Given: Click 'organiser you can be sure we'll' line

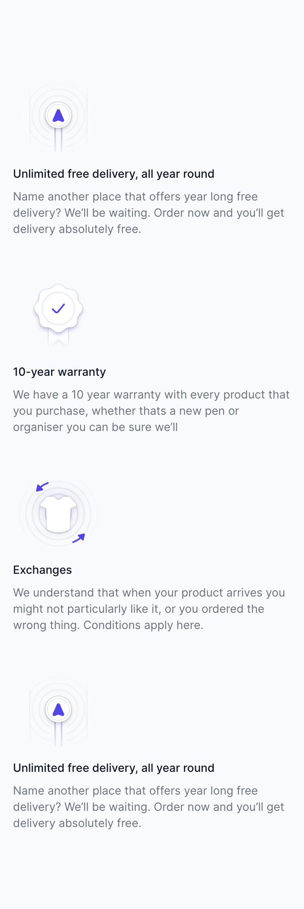Looking at the screenshot, I should point(95,427).
